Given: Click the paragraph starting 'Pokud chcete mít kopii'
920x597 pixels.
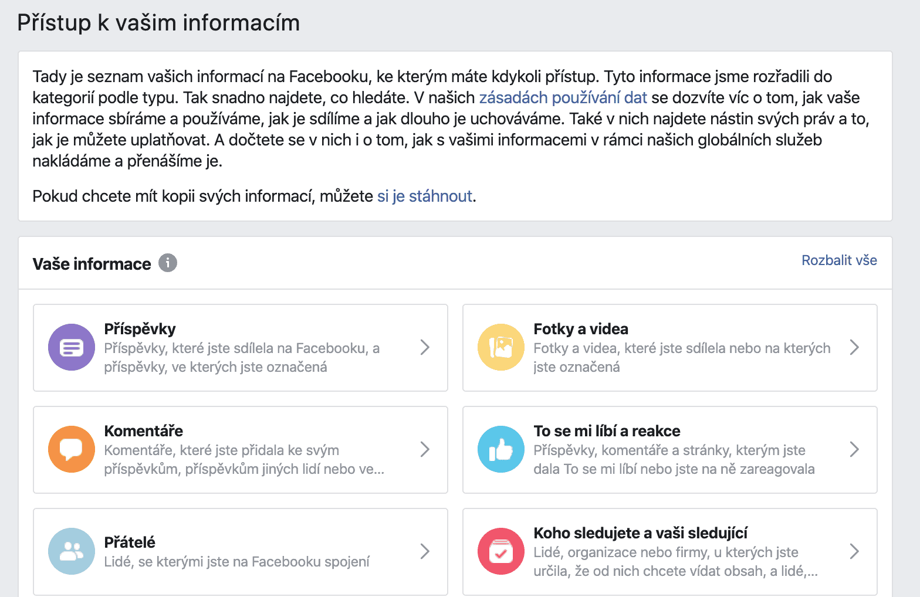Looking at the screenshot, I should pos(254,196).
